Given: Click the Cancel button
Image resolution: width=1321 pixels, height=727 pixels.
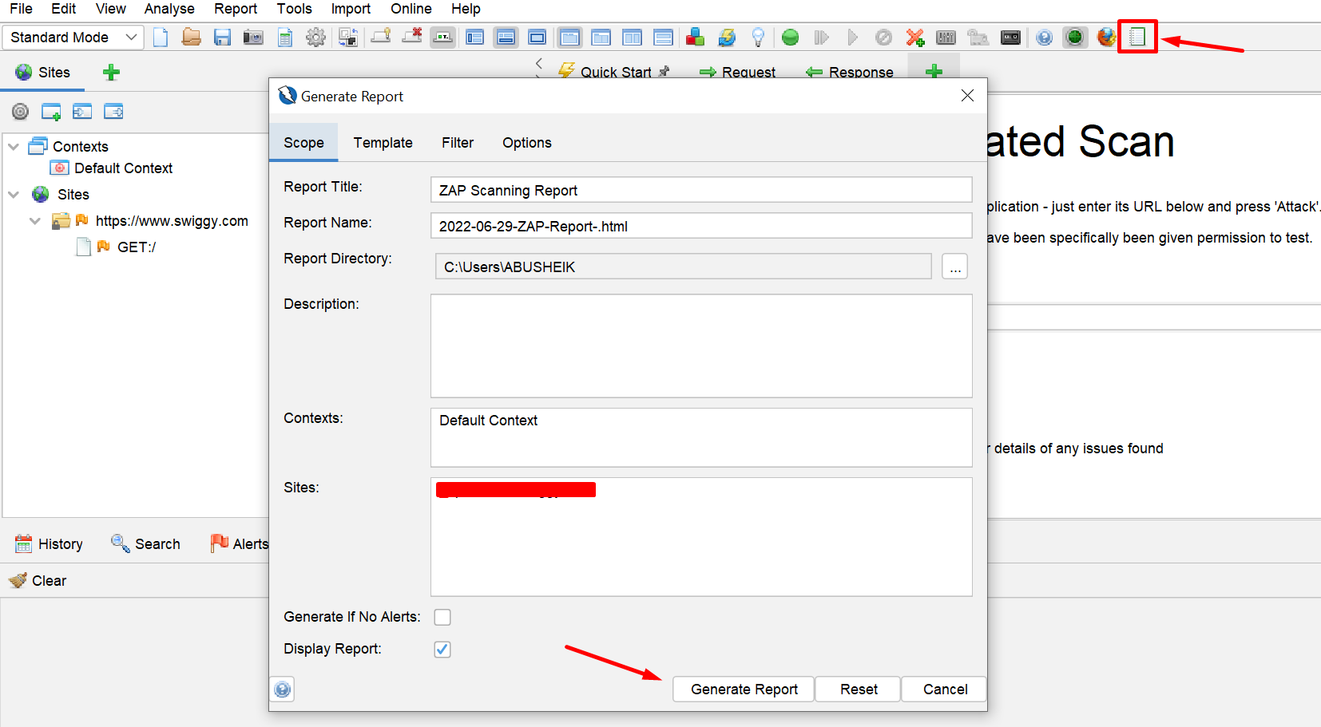Looking at the screenshot, I should click(945, 689).
